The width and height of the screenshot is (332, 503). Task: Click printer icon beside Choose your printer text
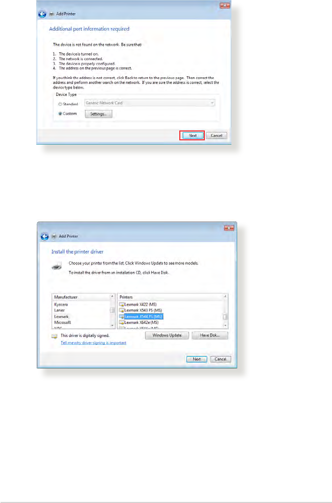pos(57,266)
